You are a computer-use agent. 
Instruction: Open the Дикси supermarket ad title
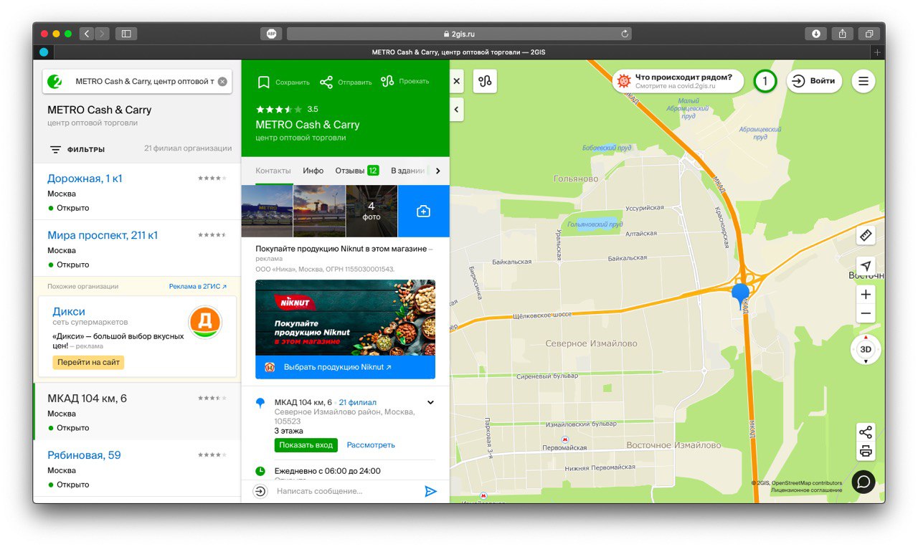point(69,311)
